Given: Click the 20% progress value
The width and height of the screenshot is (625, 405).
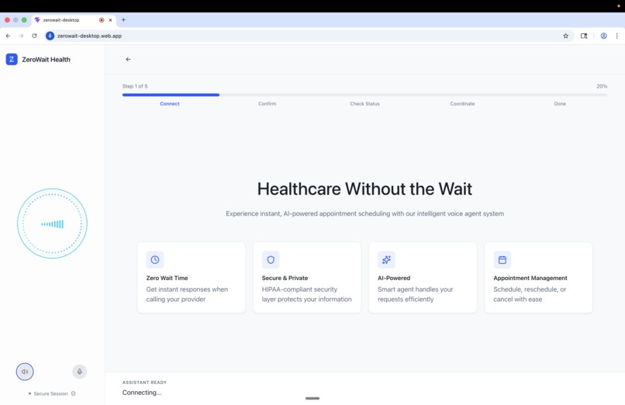Looking at the screenshot, I should pos(602,86).
